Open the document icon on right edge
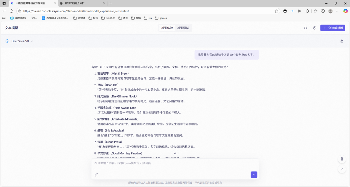 [x=342, y=159]
